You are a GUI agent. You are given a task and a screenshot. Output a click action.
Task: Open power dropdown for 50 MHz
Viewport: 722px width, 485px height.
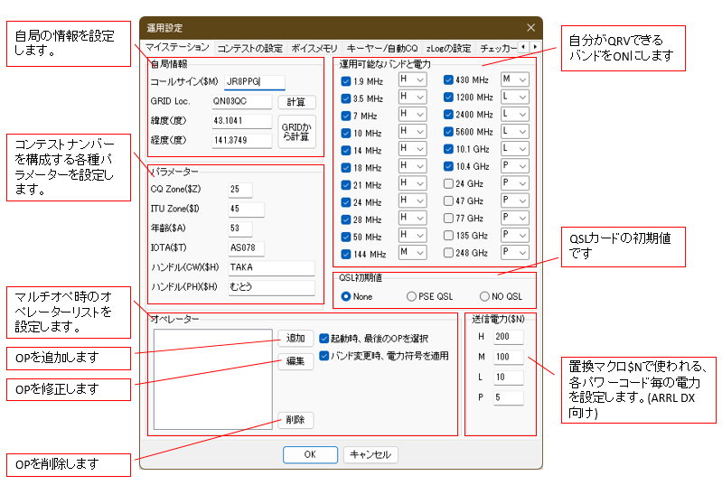point(413,235)
